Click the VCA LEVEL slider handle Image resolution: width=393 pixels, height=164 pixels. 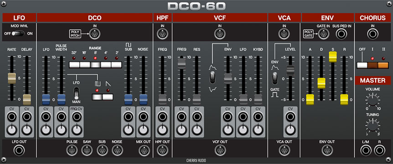[x=290, y=71]
